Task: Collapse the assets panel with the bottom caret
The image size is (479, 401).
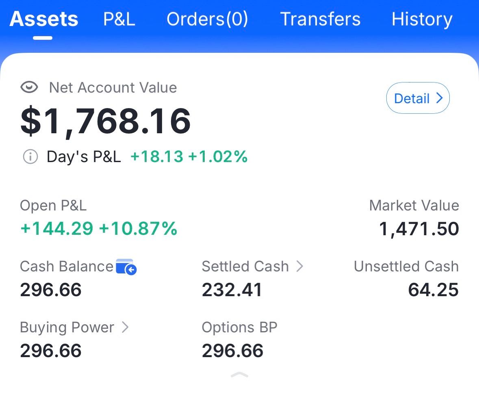Action: tap(240, 375)
